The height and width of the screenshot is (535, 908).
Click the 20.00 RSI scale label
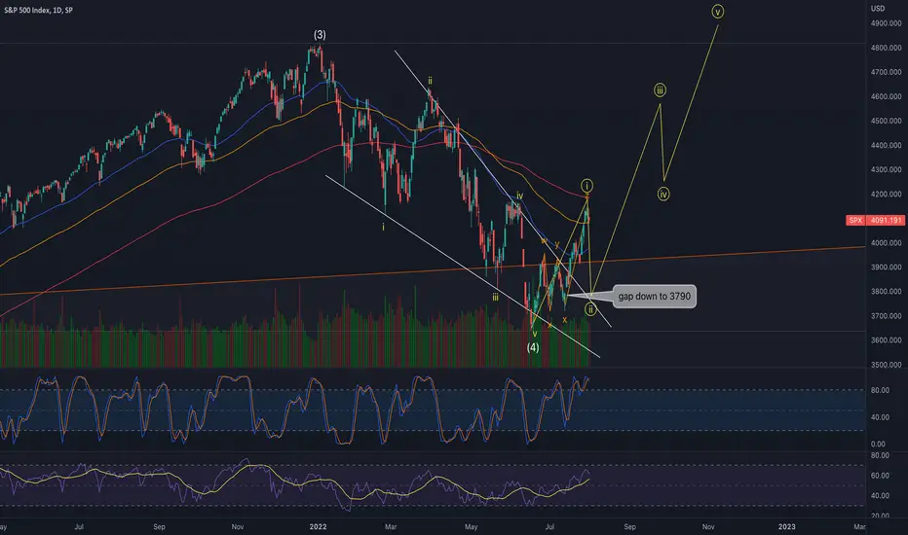click(880, 516)
